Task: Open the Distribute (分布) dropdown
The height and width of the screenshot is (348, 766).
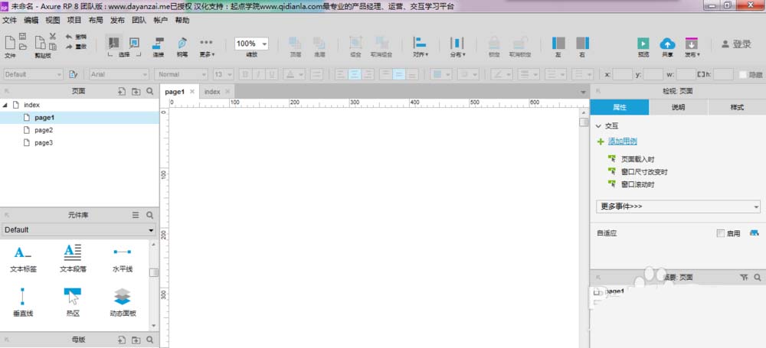Action: pos(457,47)
